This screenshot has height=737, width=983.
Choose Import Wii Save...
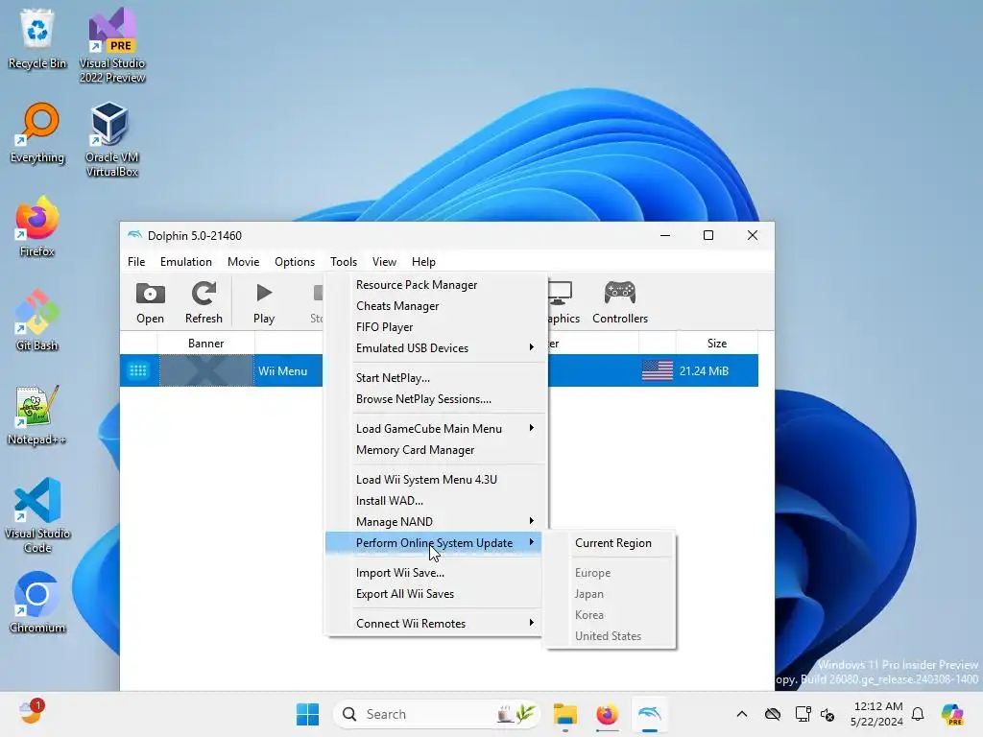click(434, 573)
